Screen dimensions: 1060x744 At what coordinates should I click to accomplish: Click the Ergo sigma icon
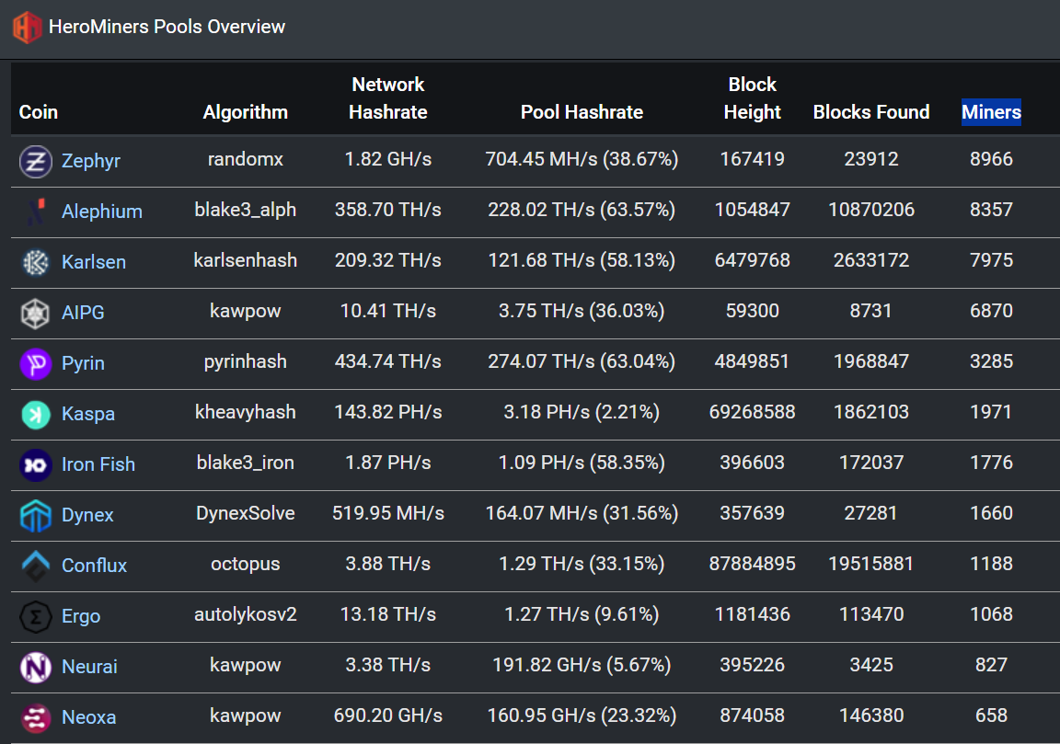(x=36, y=616)
